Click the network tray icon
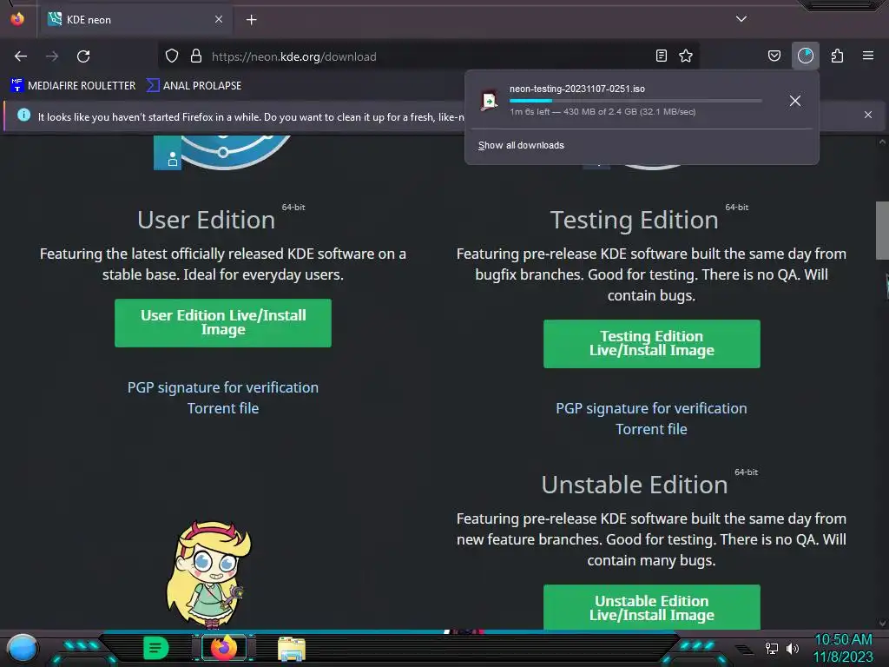This screenshot has width=889, height=667. 772,648
